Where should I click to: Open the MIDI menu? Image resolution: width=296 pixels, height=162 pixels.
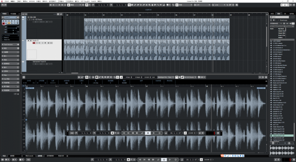tap(32, 1)
